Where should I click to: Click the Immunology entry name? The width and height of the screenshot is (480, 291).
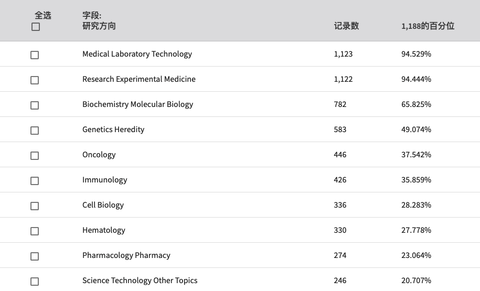coord(105,180)
